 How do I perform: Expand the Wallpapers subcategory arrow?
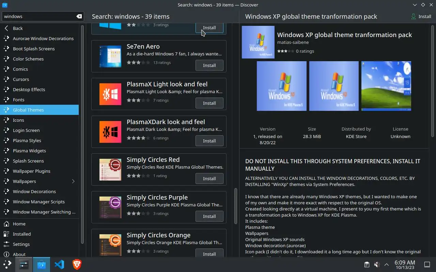73,181
